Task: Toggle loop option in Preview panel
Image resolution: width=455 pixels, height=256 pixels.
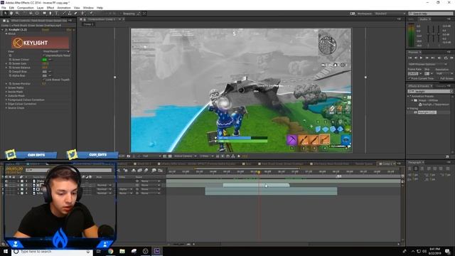Action: pos(446,58)
